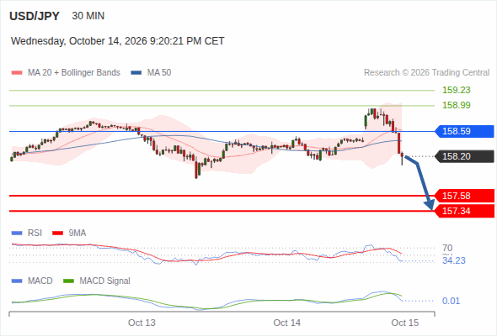Click the Oct 13 axis date label
Viewport: 497px width, 336px height.
[142, 323]
